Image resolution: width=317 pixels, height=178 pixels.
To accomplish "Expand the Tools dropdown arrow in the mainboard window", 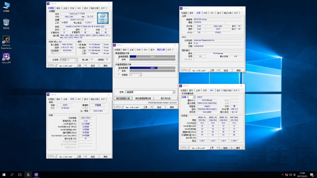I will (x=218, y=70).
